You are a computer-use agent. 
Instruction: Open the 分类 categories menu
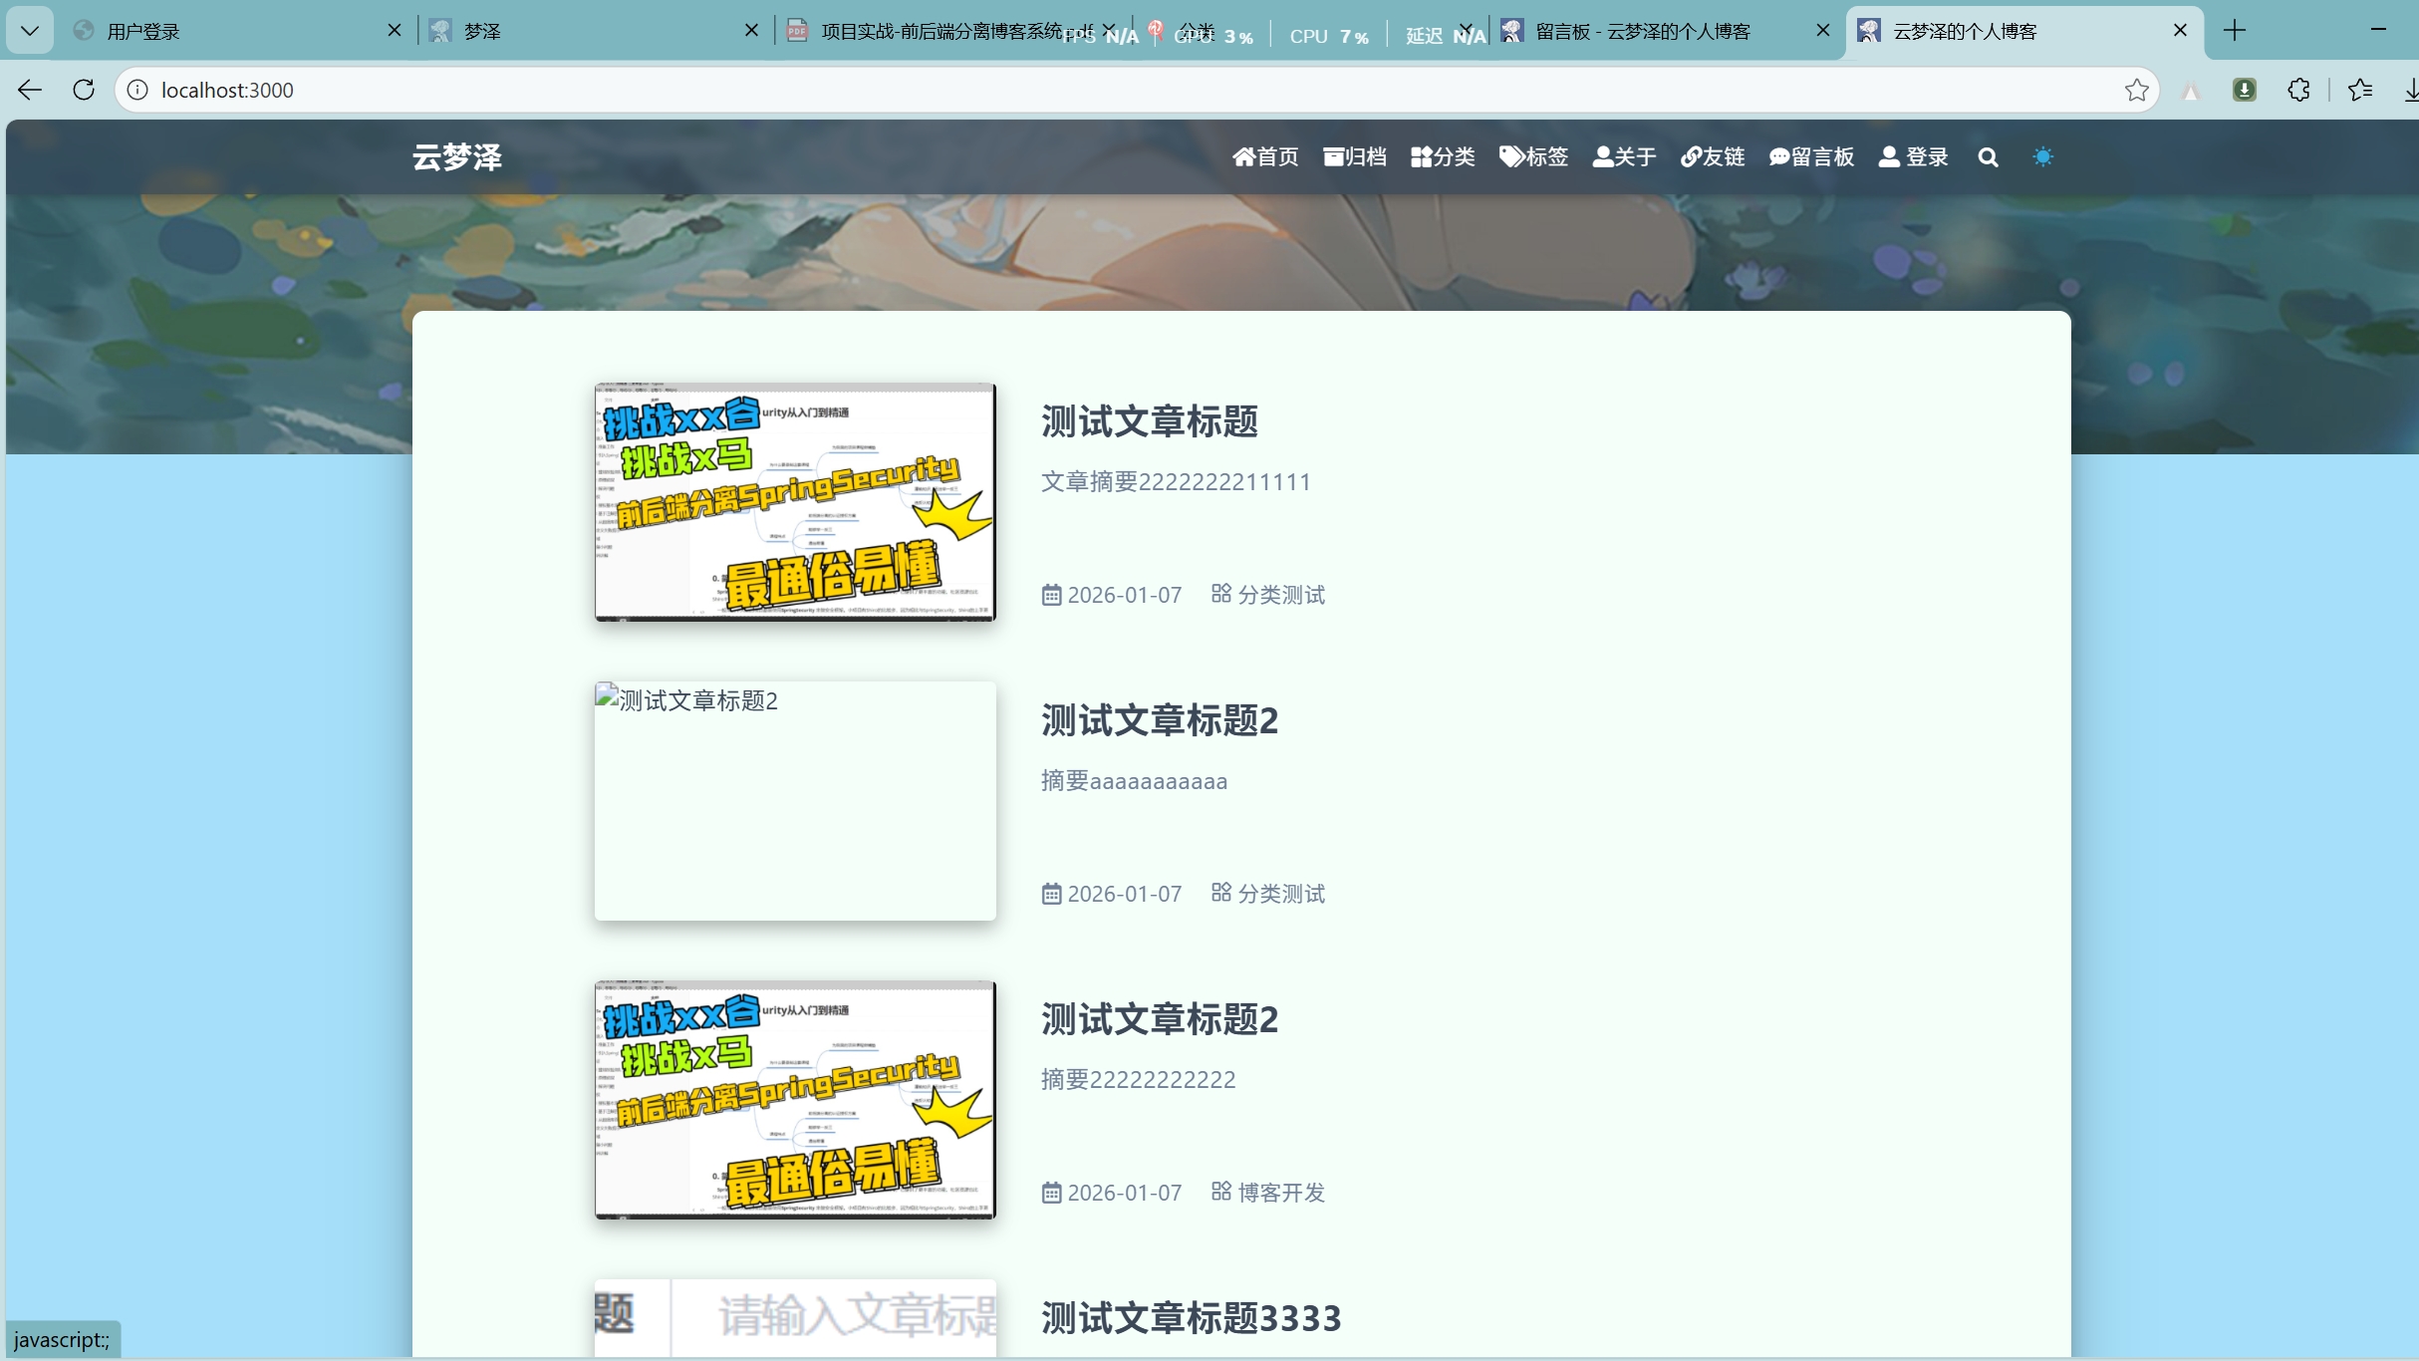tap(1443, 157)
